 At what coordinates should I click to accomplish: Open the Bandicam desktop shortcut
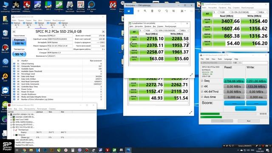point(5,49)
